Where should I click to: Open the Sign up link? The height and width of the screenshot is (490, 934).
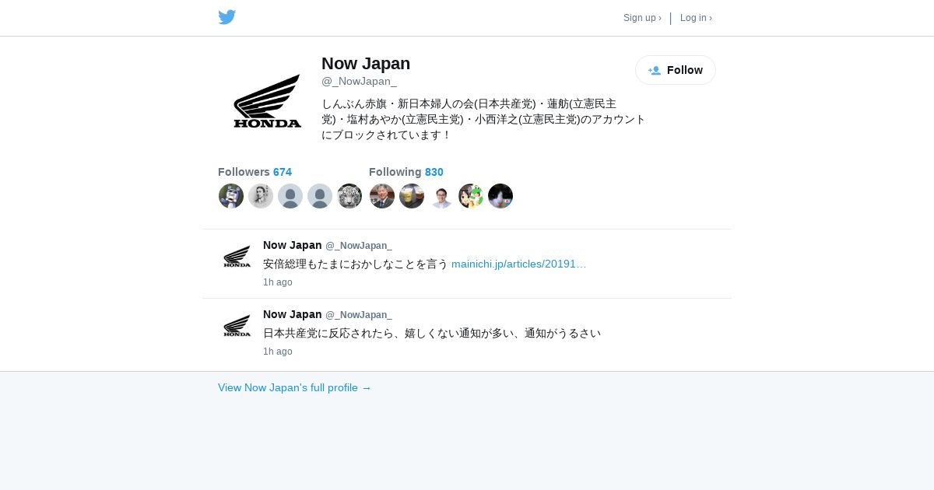(x=642, y=18)
